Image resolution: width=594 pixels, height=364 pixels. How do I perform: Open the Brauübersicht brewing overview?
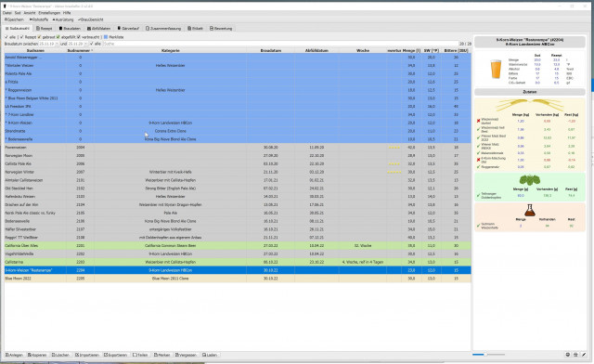click(91, 19)
